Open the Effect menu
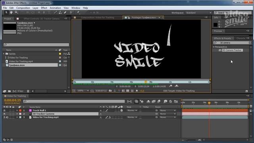 coord(44,8)
